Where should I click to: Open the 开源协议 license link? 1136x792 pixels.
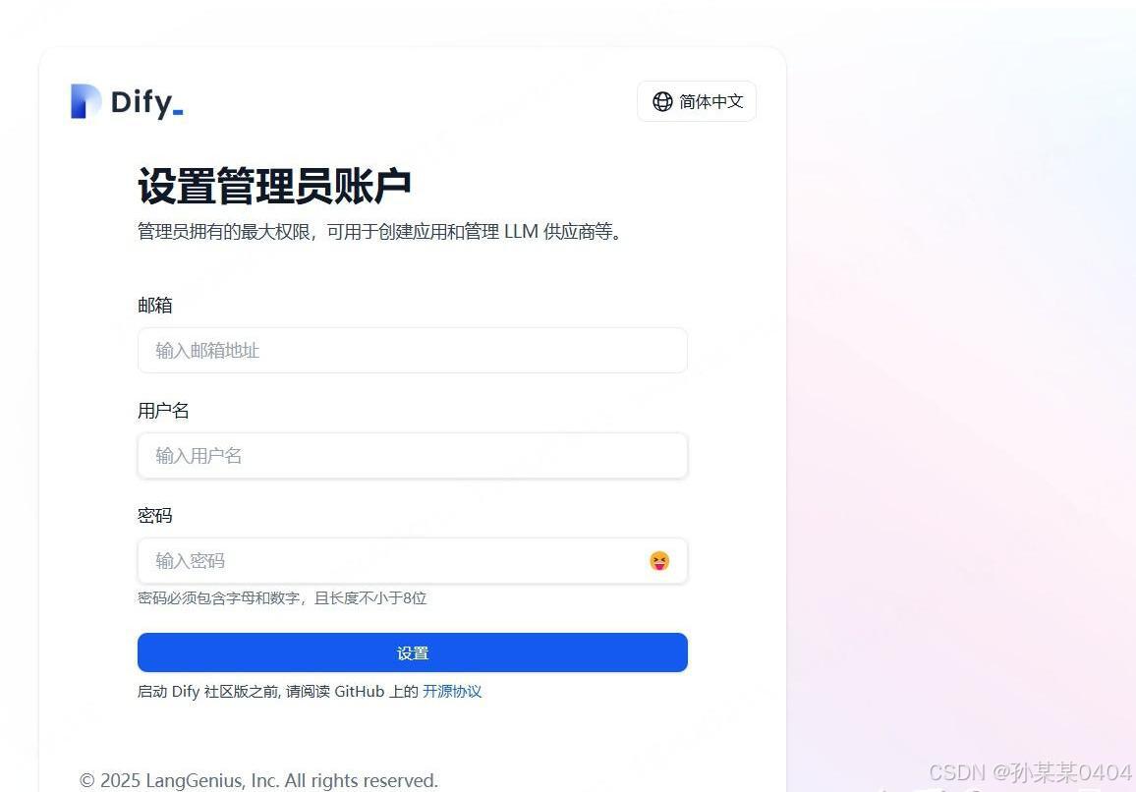click(x=452, y=691)
